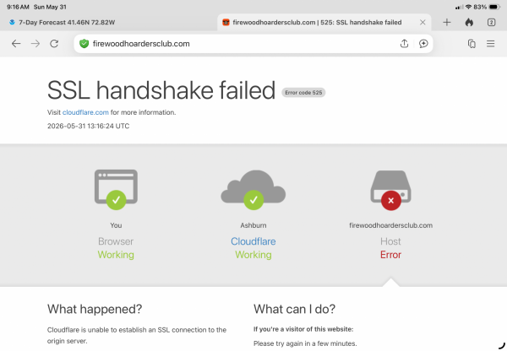This screenshot has height=351, width=507.
Task: Click the firewoodhoardersclub.com address field
Action: [239, 44]
